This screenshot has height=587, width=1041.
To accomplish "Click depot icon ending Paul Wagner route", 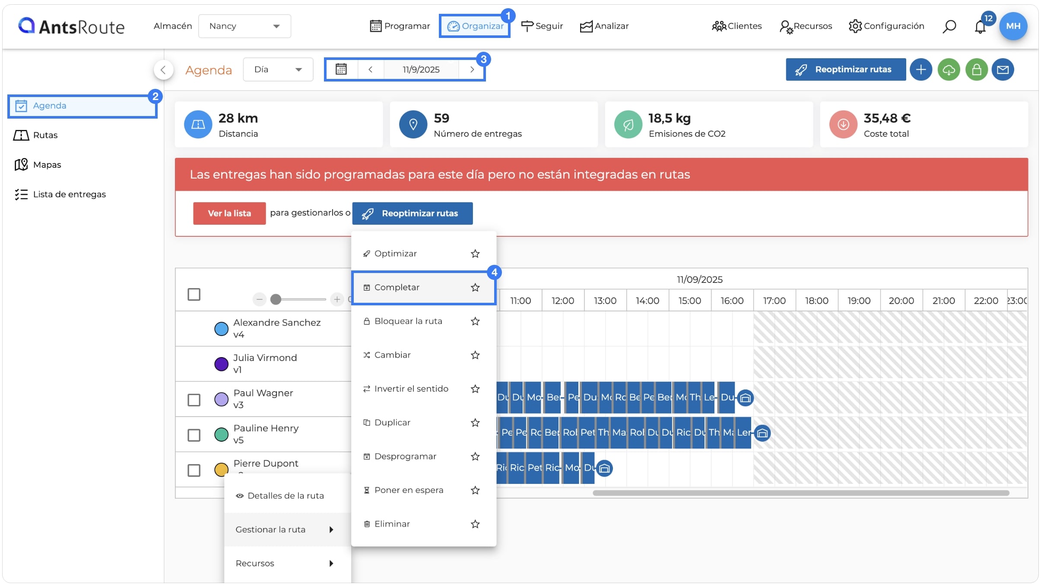I will click(745, 398).
